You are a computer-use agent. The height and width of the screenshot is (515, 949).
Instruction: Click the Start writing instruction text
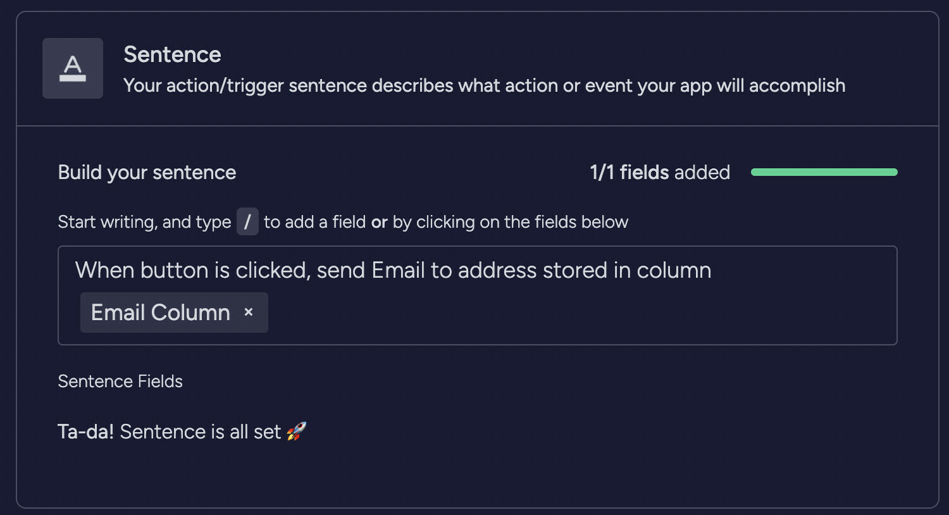click(144, 222)
